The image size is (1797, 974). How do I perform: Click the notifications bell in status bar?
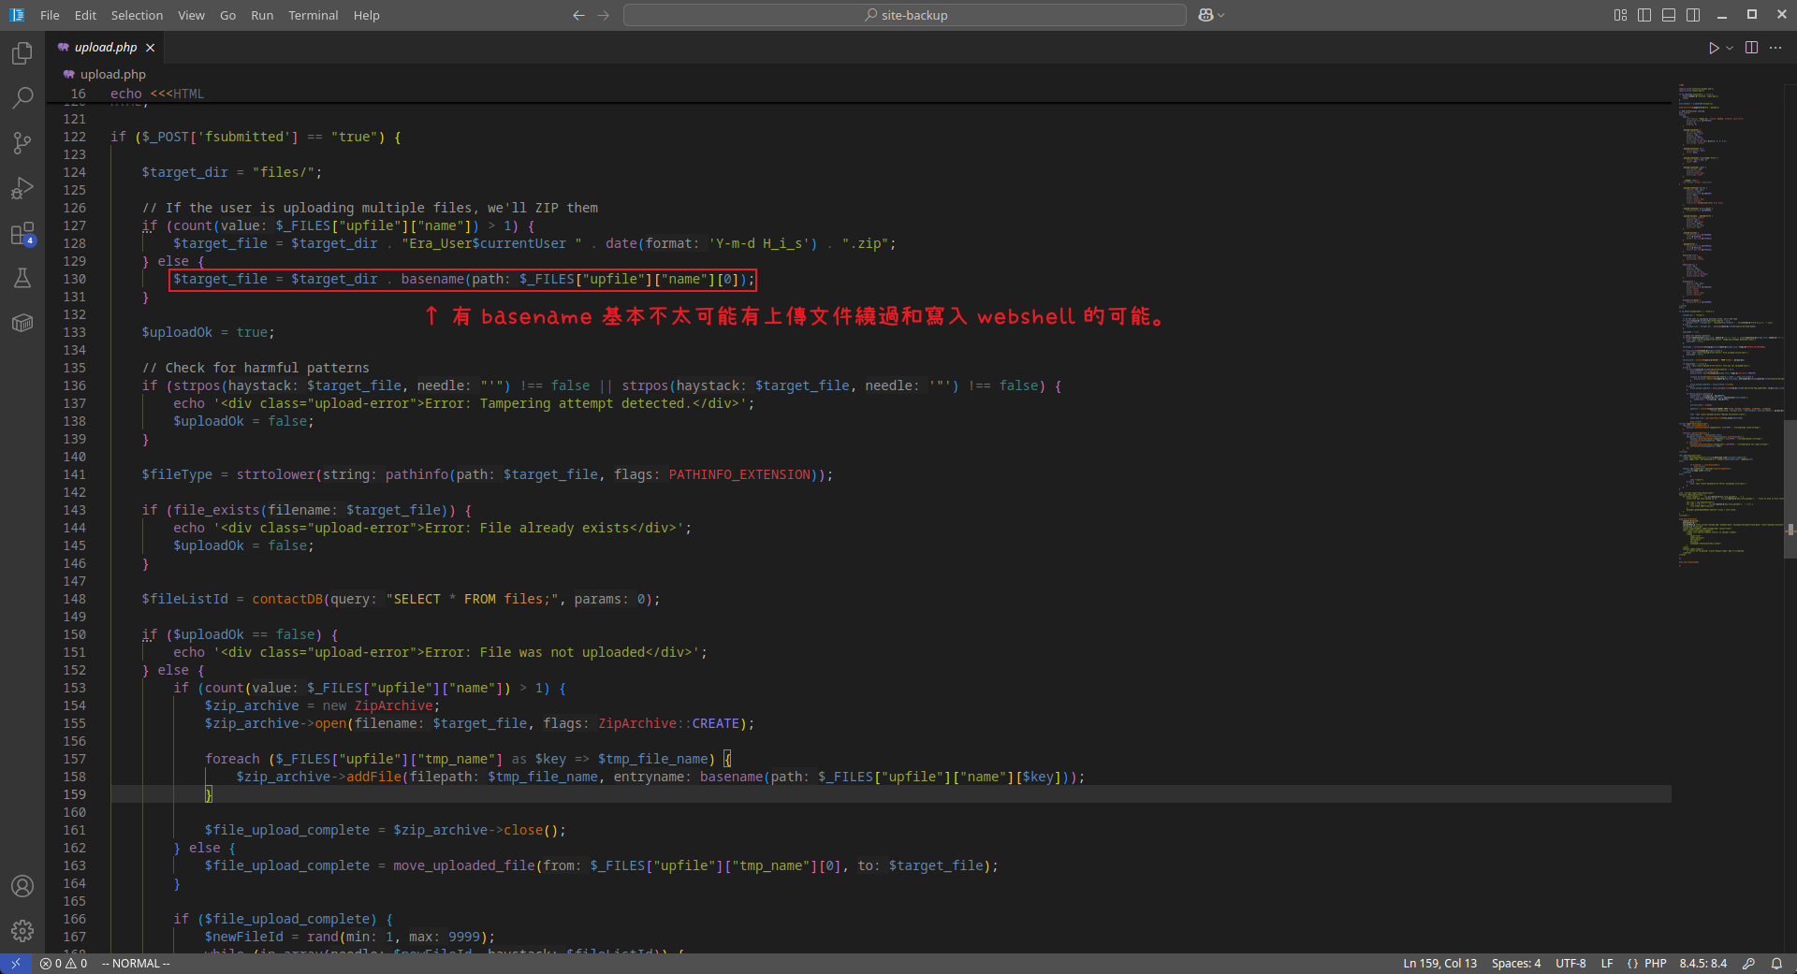tap(1776, 964)
